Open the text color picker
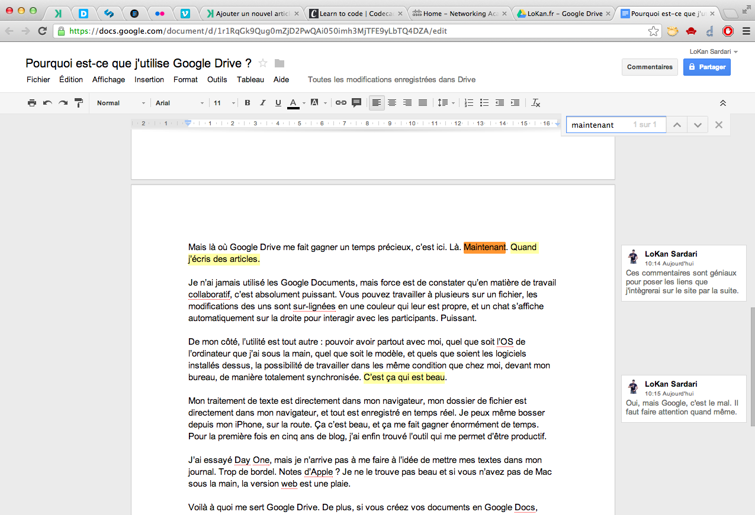Screen dimensions: 755x515 pyautogui.click(x=293, y=102)
